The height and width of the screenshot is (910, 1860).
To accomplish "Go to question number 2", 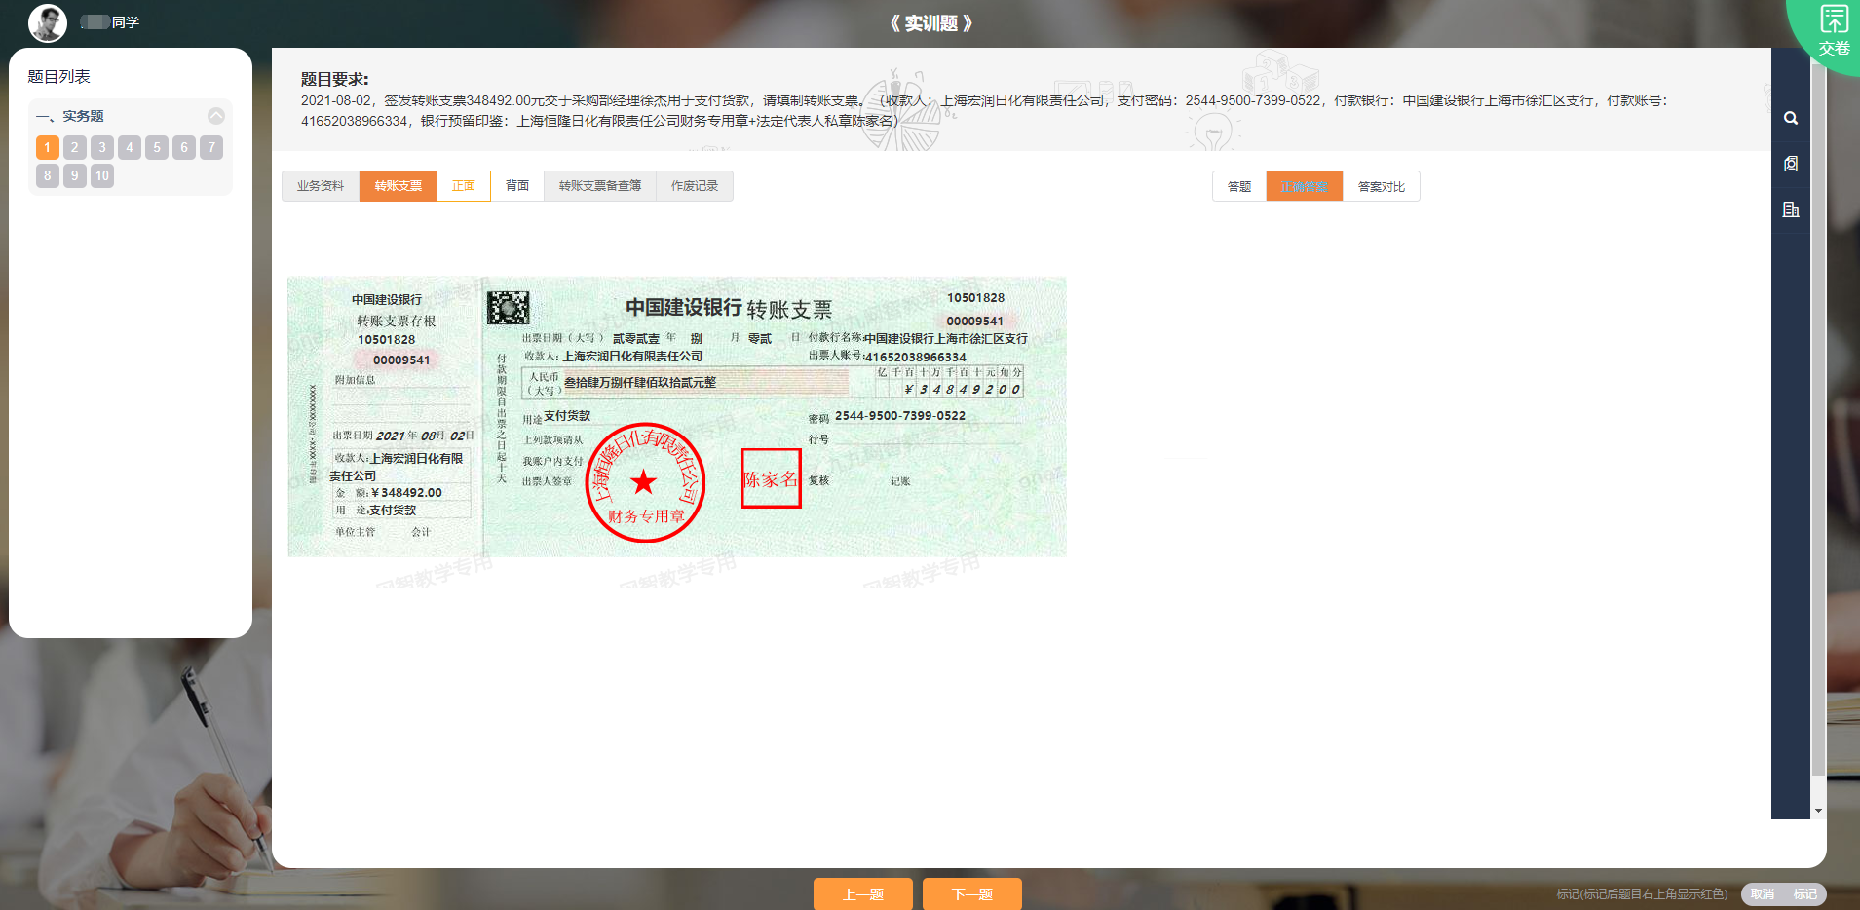I will coord(75,147).
